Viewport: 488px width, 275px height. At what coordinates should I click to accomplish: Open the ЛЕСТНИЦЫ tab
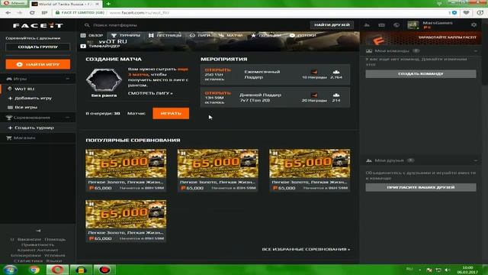165,35
